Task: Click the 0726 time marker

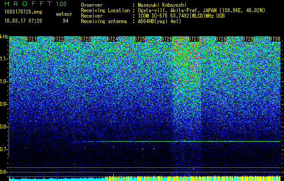Action: tap(167, 39)
